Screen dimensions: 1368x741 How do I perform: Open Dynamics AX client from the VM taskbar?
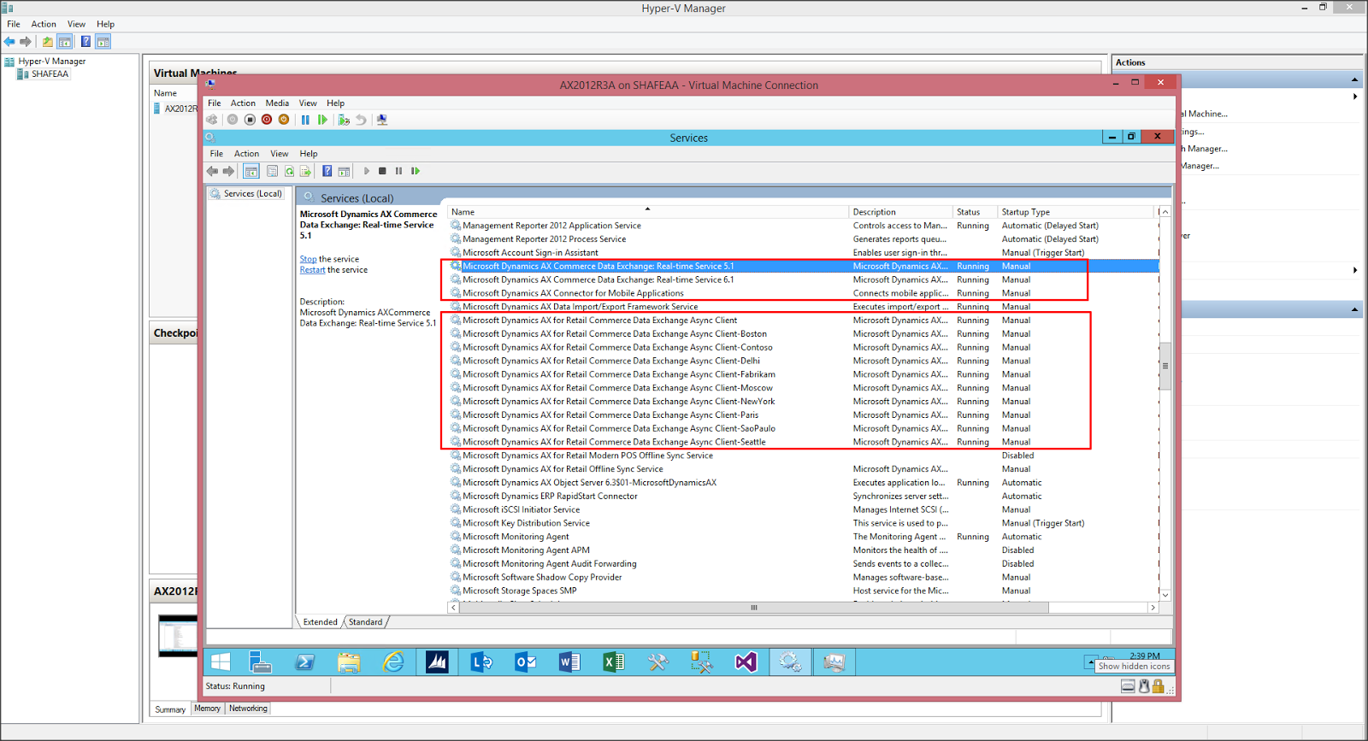pyautogui.click(x=437, y=662)
